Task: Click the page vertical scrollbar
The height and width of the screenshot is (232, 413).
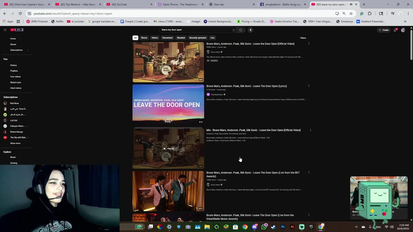Action: [411, 45]
